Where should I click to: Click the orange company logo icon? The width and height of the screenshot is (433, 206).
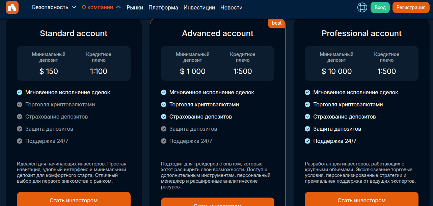tap(12, 7)
